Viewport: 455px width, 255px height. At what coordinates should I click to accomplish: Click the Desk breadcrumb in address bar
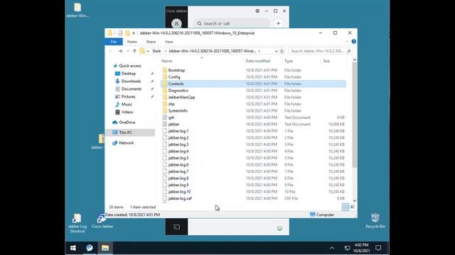point(156,51)
